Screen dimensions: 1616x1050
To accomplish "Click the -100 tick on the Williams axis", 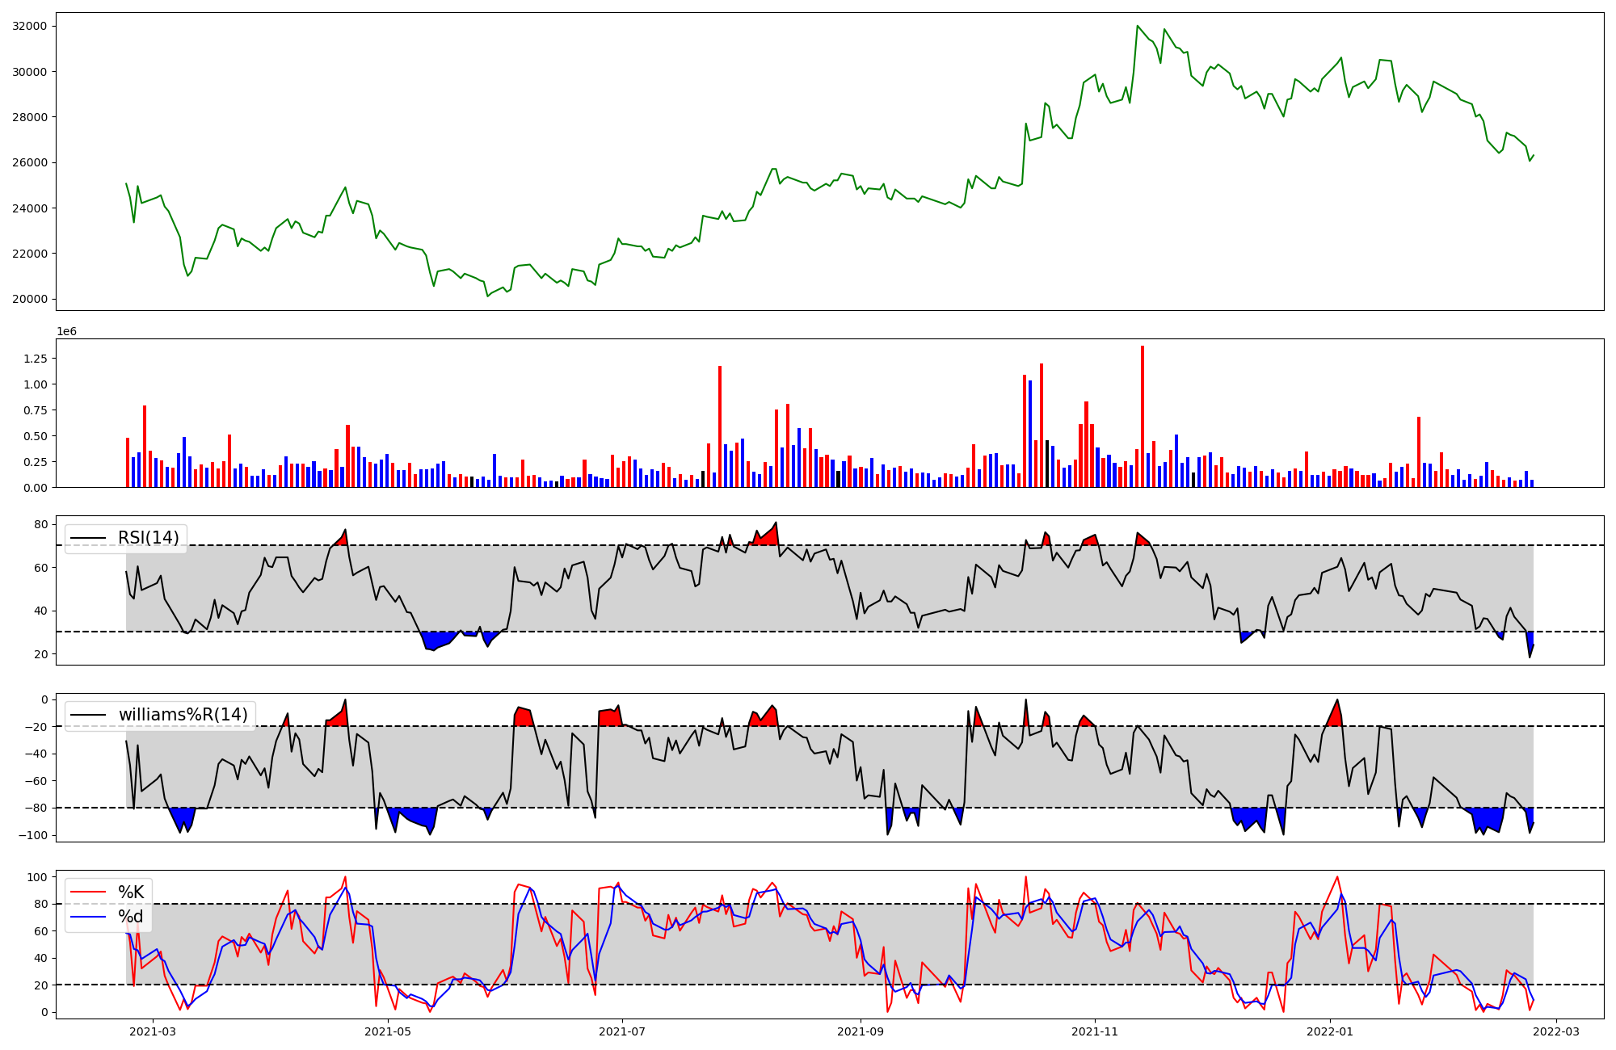I will pos(32,835).
